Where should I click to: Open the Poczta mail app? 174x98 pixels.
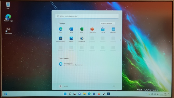pos(103,30)
